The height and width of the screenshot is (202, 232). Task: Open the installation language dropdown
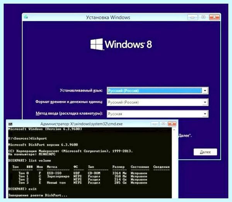(205, 90)
